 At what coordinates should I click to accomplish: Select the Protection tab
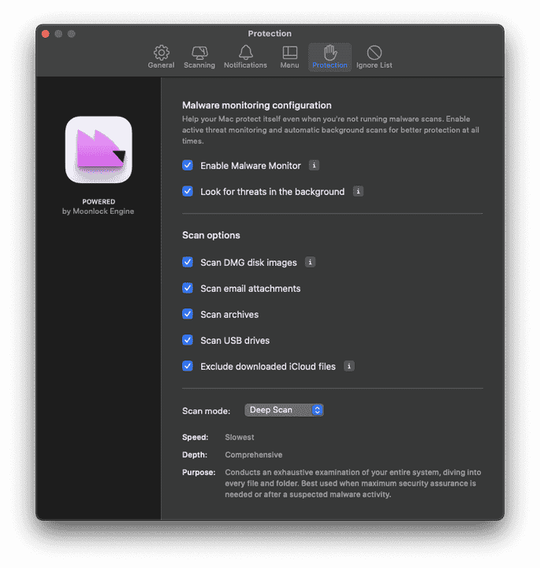330,57
